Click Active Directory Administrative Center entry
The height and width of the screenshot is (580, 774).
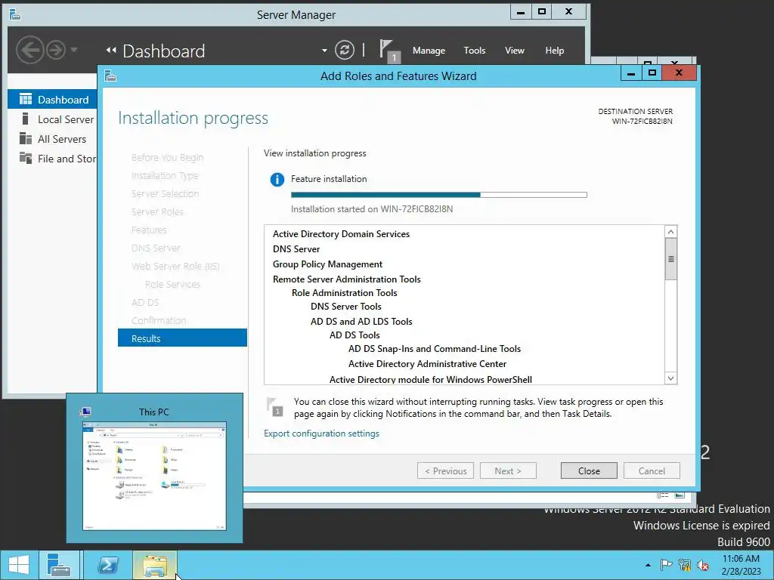click(427, 364)
